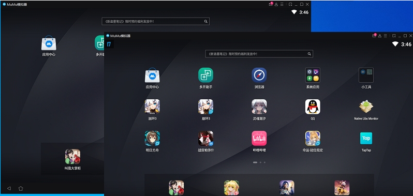The height and width of the screenshot is (196, 413).
Task: Tap the Android home button in back window
Action: pos(21,188)
